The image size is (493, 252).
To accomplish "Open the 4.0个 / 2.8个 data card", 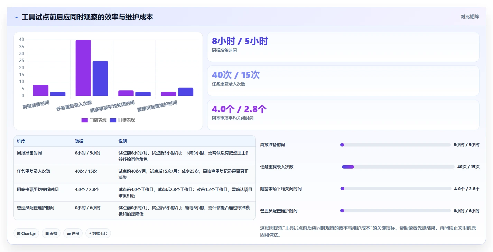I will point(343,115).
